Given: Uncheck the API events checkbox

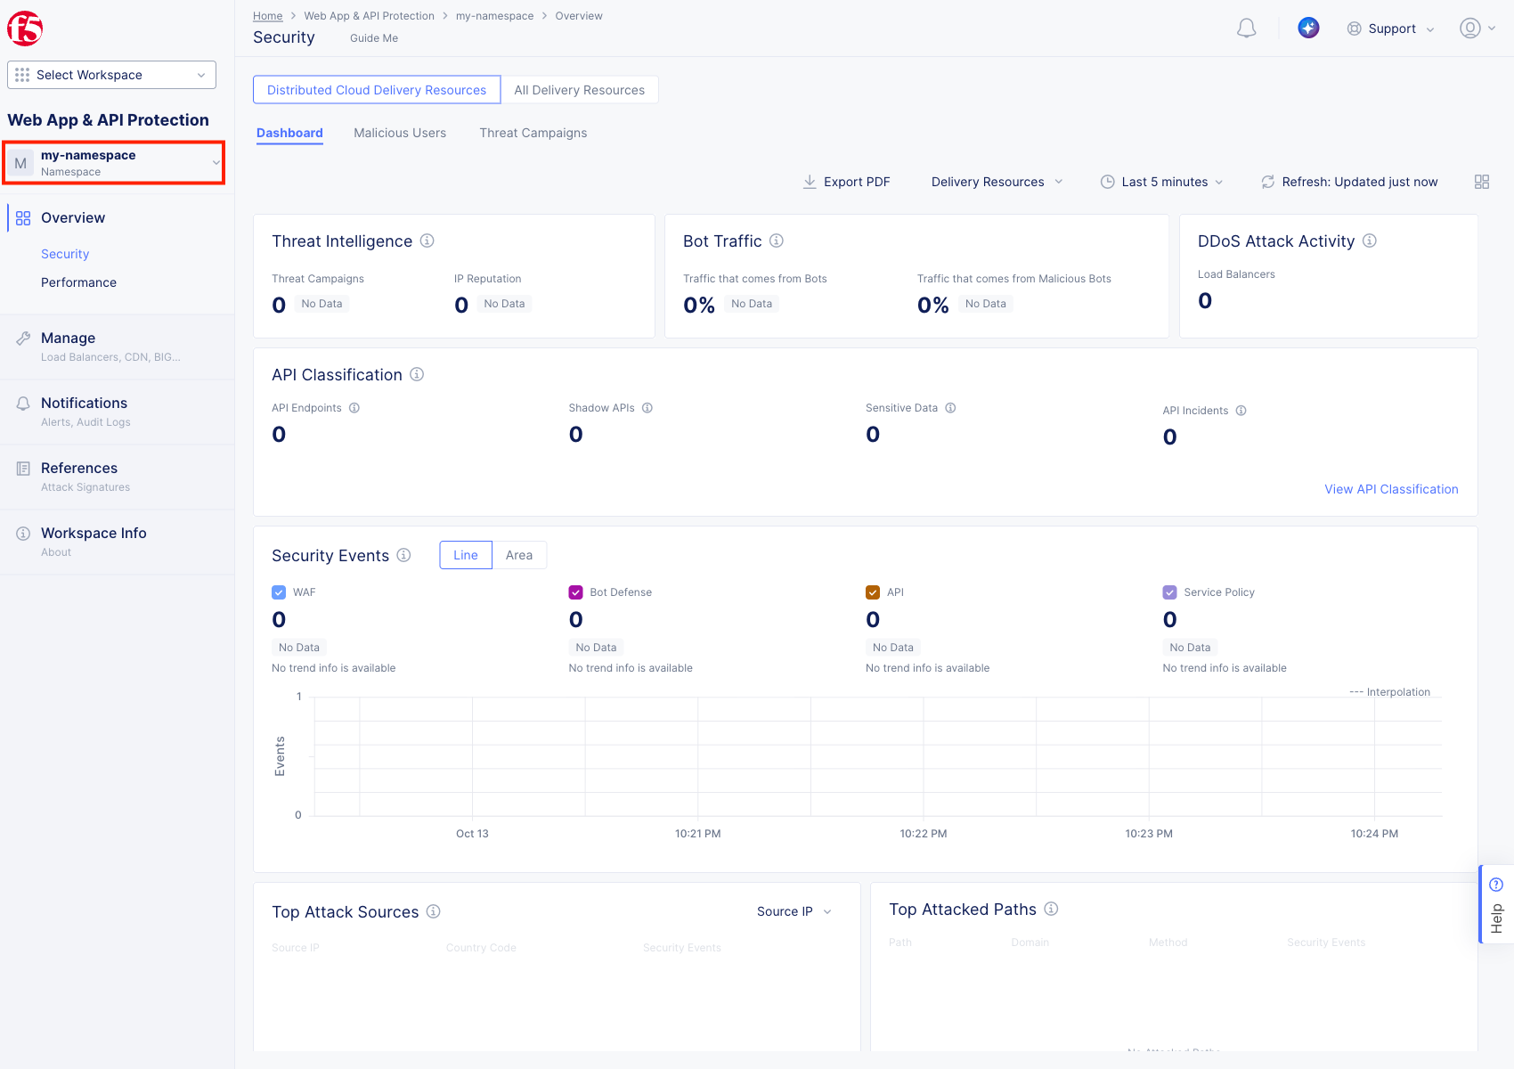Looking at the screenshot, I should 873,592.
